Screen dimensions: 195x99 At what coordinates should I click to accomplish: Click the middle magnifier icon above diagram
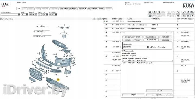(x=6, y=19)
